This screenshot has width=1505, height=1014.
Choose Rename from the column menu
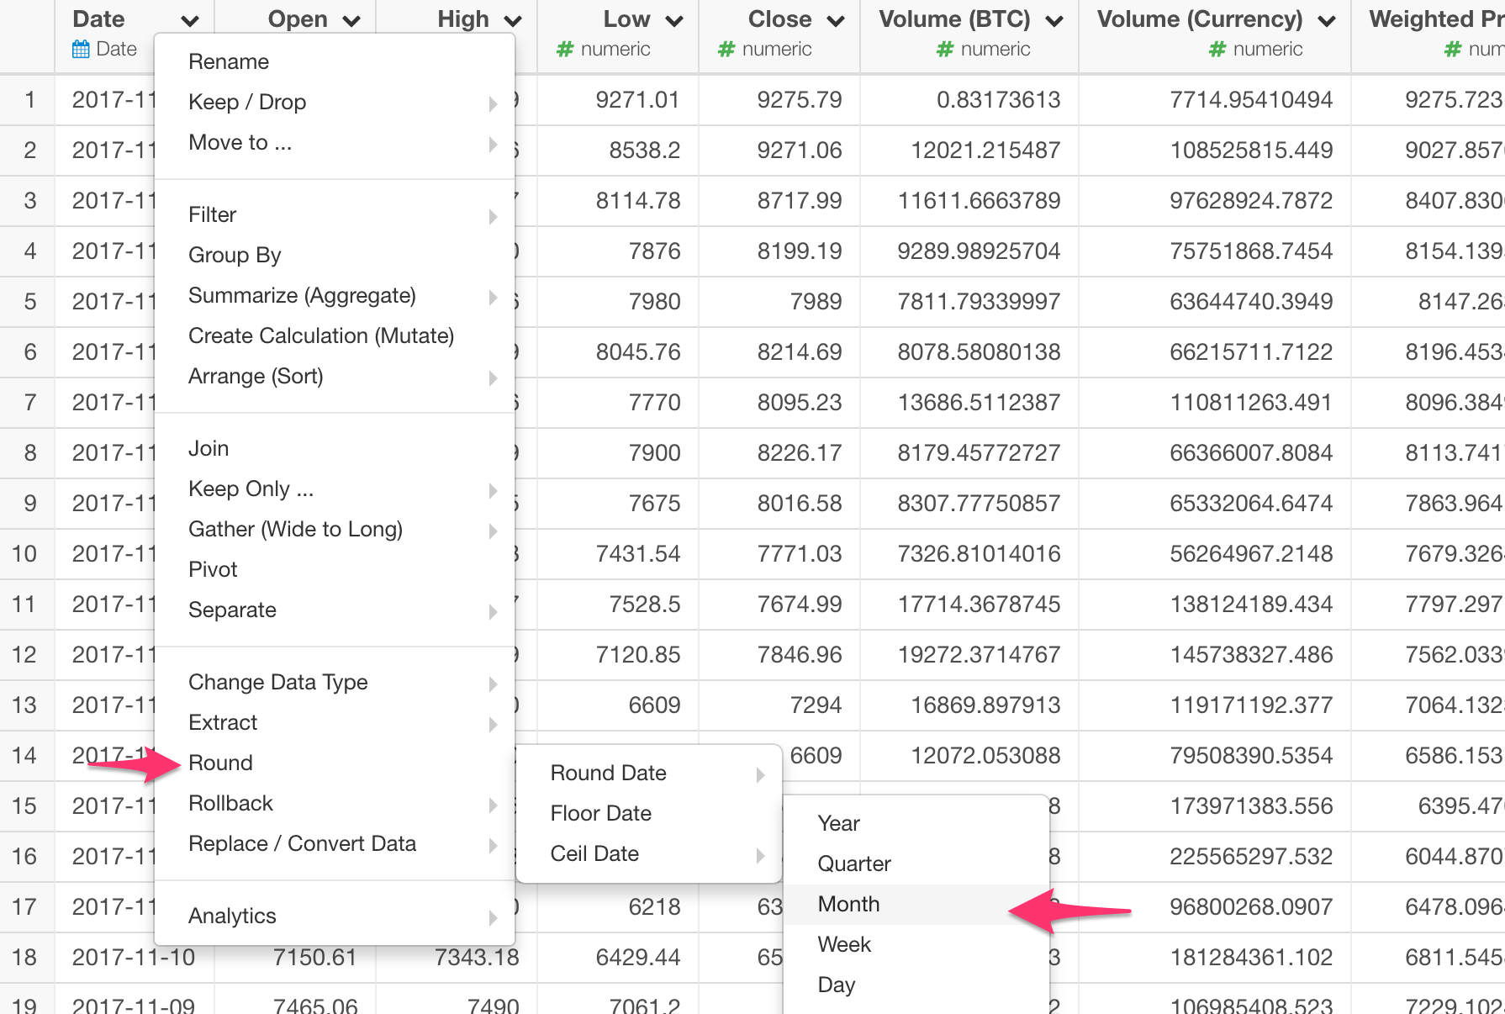pos(335,61)
